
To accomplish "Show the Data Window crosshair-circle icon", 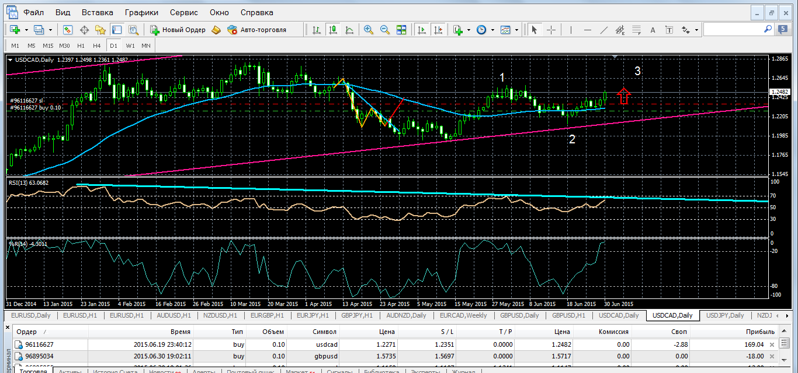I will [84, 30].
